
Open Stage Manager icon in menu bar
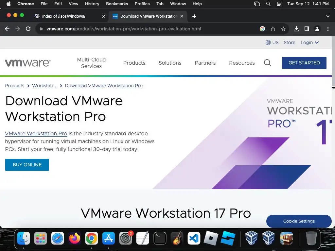pos(257,4)
